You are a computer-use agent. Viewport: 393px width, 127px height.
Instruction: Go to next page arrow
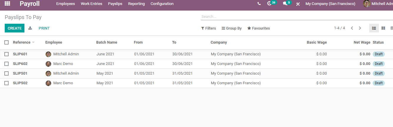point(360,28)
